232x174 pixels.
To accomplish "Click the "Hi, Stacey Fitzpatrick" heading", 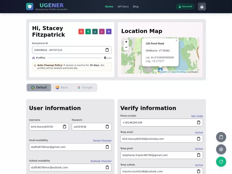I will point(48,31).
